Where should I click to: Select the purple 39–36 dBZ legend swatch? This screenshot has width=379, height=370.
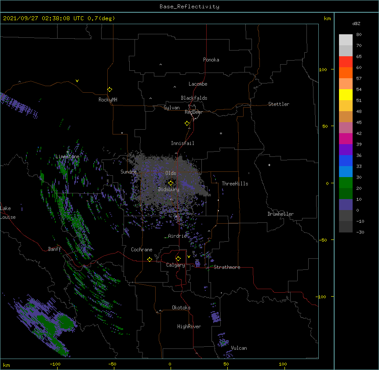click(346, 150)
